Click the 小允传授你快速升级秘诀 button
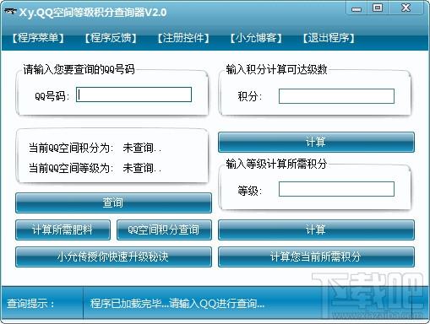Screen dimensions: 430x324 [113, 256]
